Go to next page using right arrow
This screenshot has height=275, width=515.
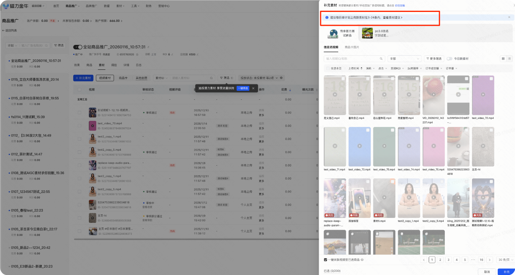(x=489, y=260)
